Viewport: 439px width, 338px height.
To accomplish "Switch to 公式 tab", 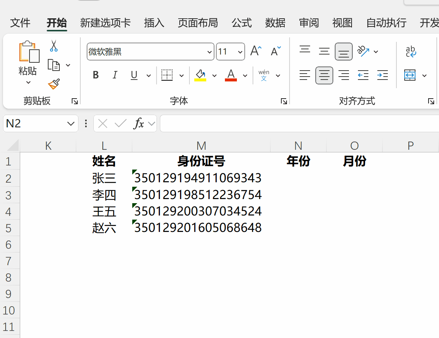I will pos(242,23).
